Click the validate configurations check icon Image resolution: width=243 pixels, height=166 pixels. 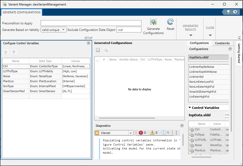98,50
